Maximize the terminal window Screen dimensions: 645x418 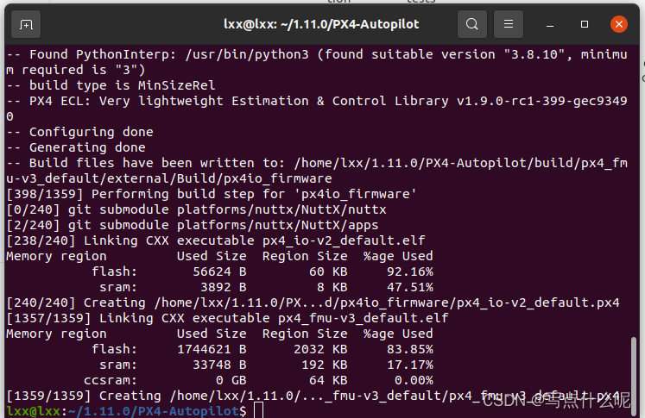coord(584,24)
